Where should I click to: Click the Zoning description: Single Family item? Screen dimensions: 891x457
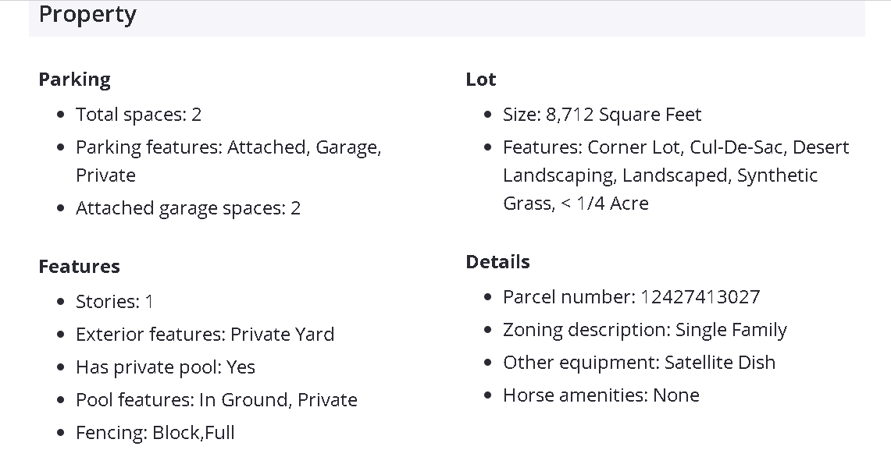(x=644, y=330)
